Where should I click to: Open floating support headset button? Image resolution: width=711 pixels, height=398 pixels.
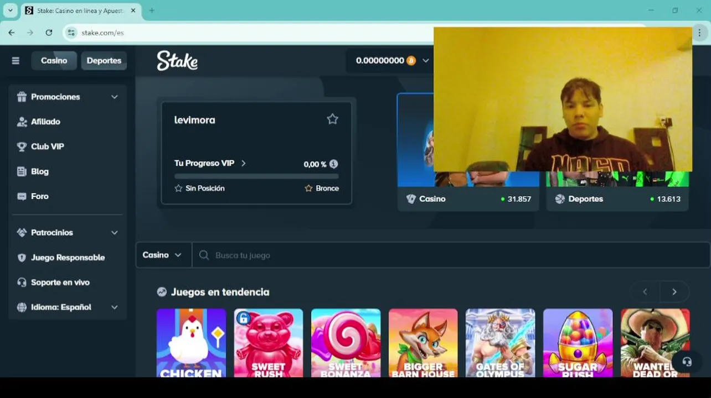687,362
